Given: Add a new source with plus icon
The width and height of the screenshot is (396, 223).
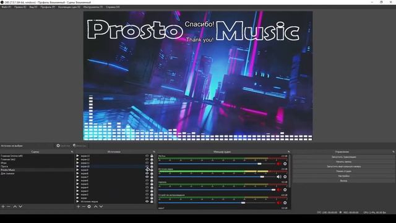Looking at the screenshot, I should [79, 206].
